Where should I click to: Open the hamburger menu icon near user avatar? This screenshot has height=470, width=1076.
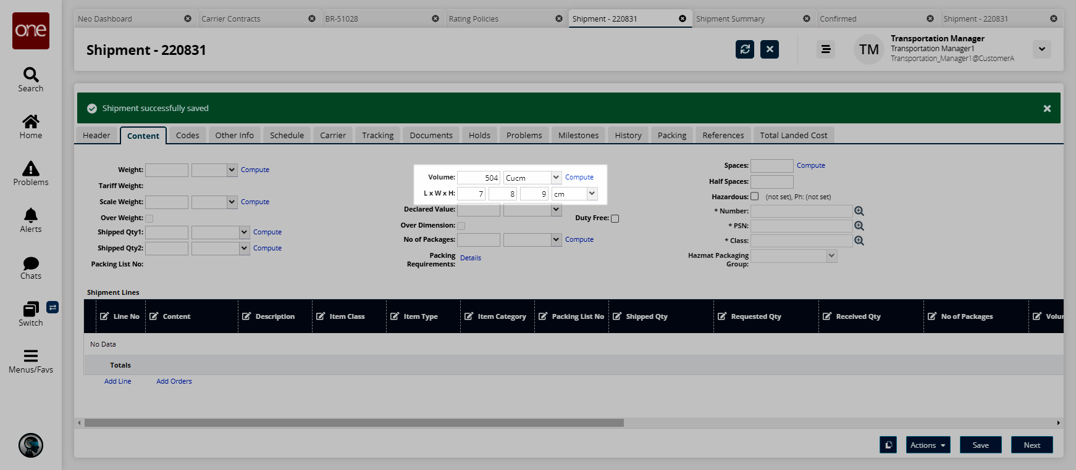point(825,49)
